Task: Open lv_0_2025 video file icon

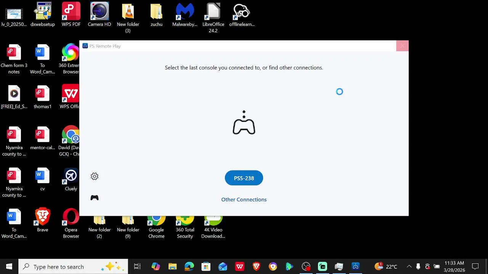Action: [14, 15]
